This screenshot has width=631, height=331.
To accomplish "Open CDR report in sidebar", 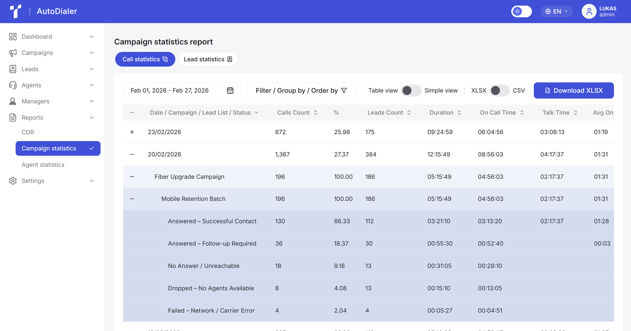I will click(28, 132).
